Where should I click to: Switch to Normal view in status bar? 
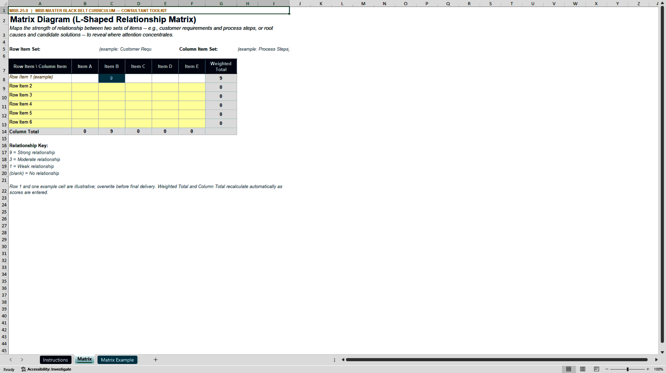569,369
